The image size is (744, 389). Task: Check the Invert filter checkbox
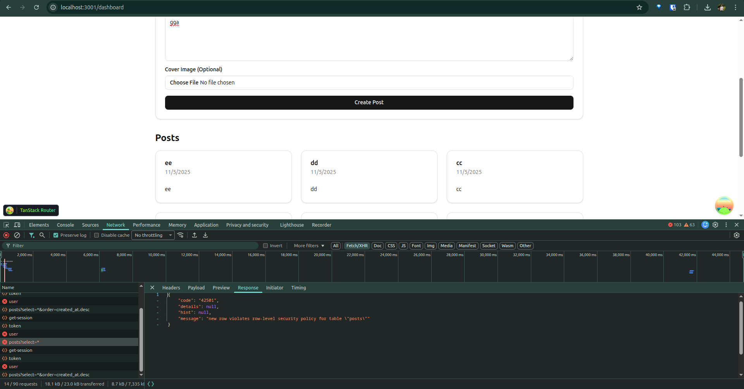[265, 246]
